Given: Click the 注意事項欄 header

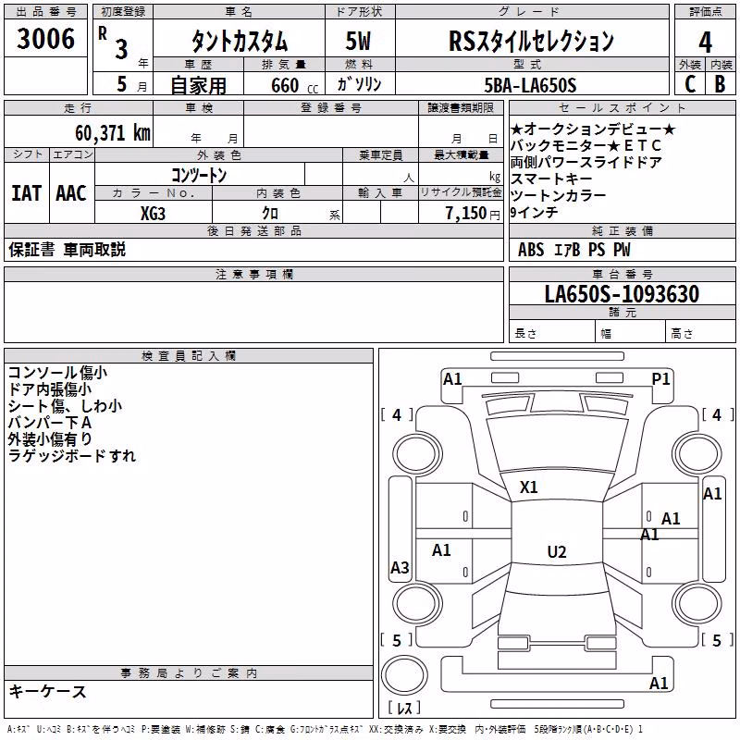Looking at the screenshot, I should click(253, 274).
